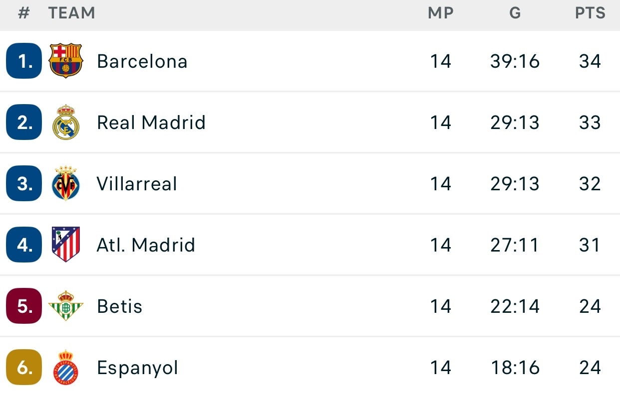Click the Barcelona club crest

(x=65, y=61)
